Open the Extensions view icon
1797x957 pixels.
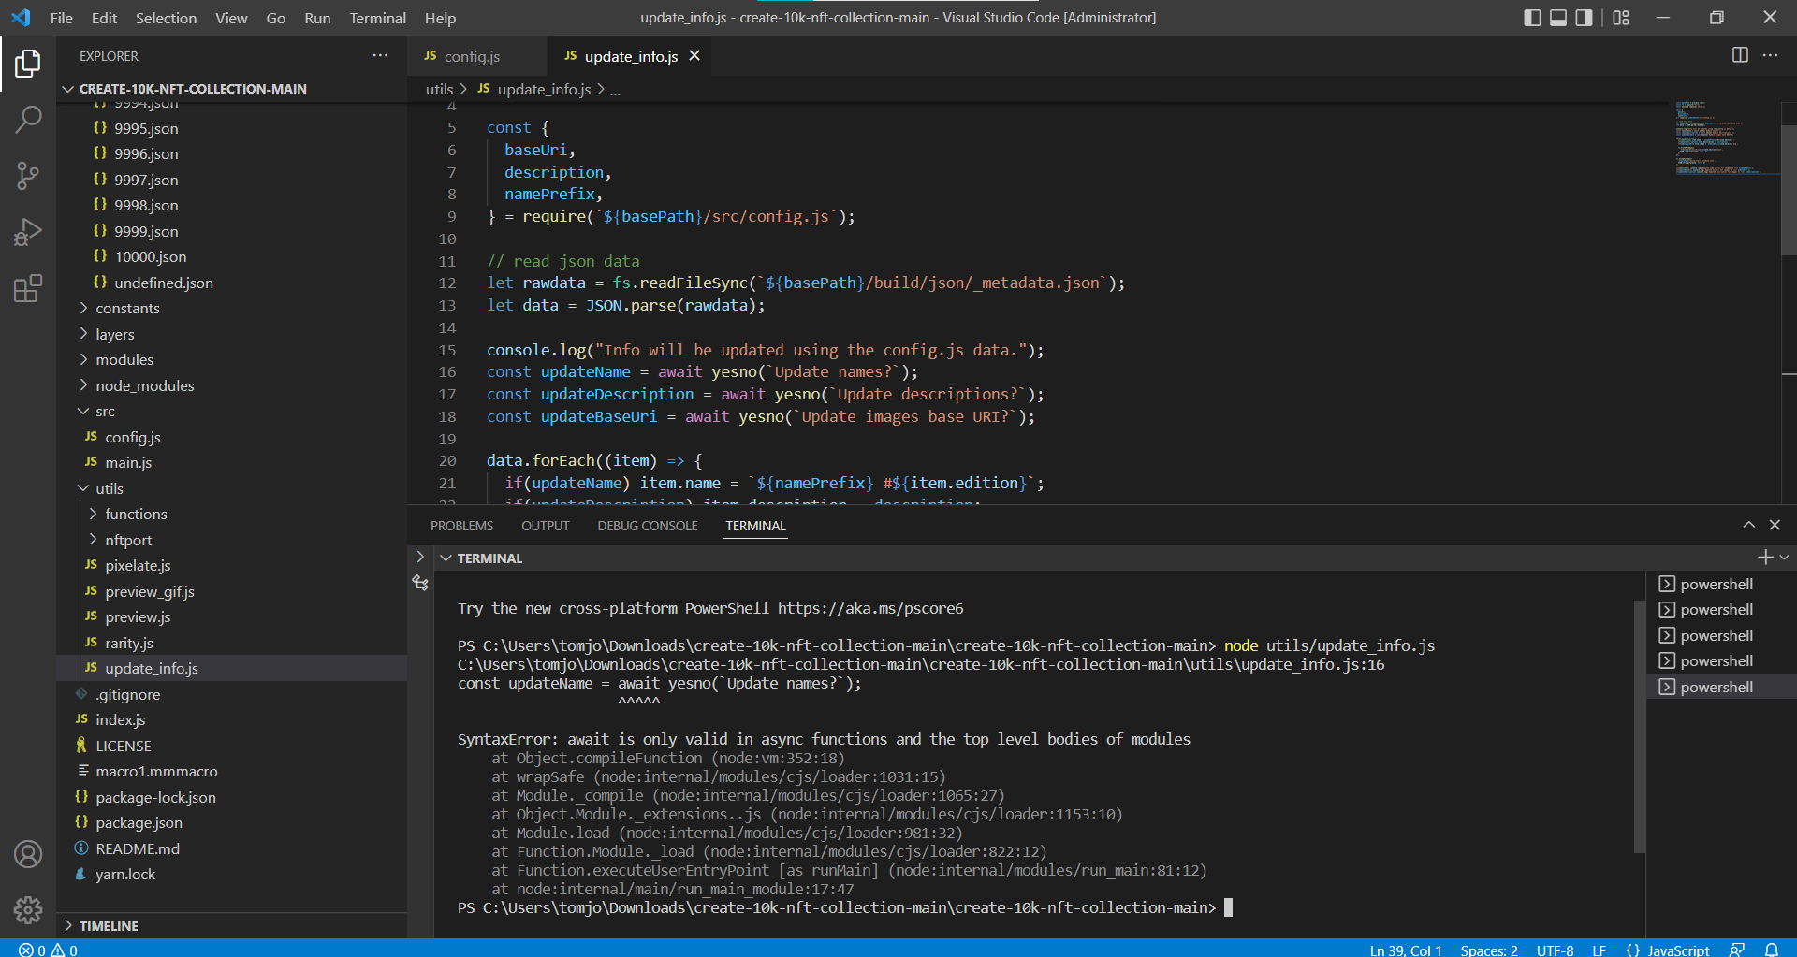click(28, 288)
